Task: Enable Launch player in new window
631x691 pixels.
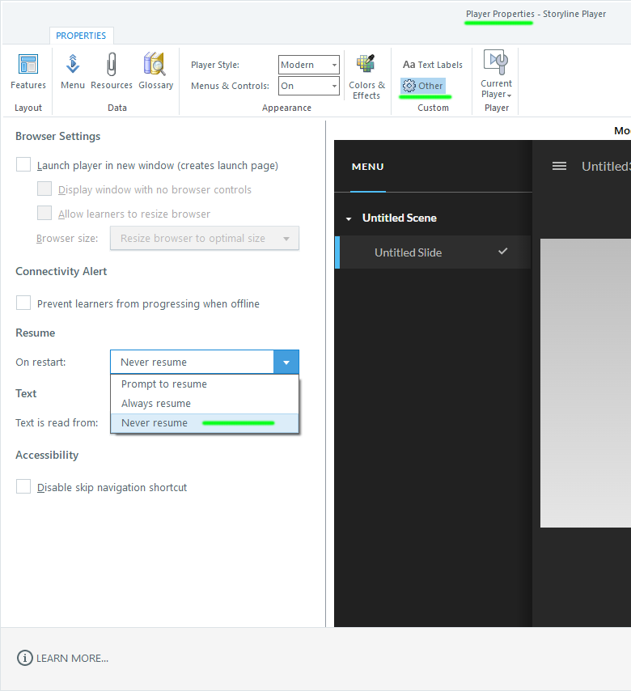Action: click(24, 165)
